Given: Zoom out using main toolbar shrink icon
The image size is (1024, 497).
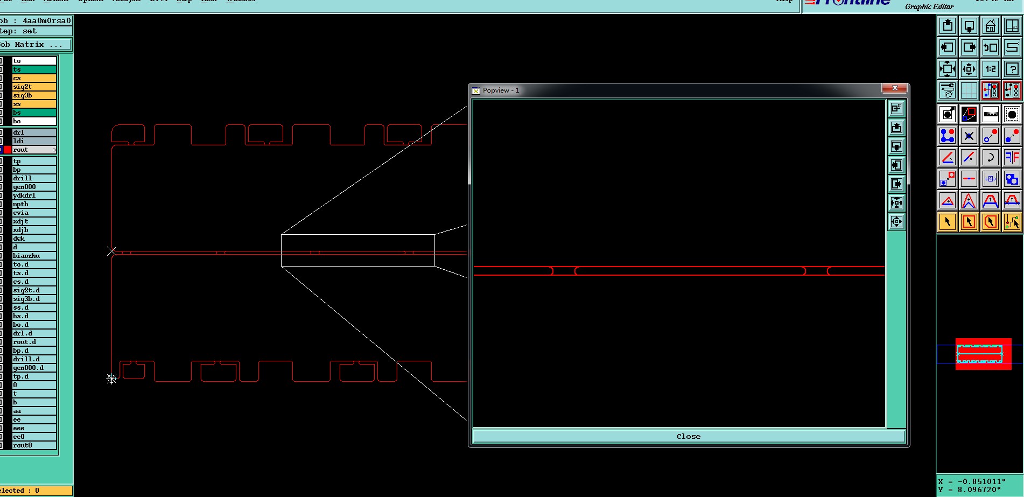Looking at the screenshot, I should 969,69.
